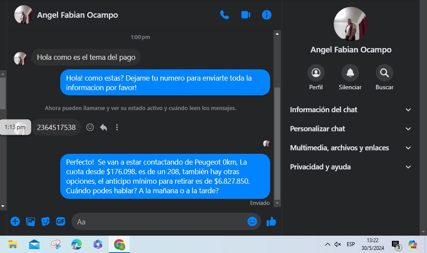Open the emoji picker in the message box
Image resolution: width=427 pixels, height=253 pixels.
coord(252,221)
